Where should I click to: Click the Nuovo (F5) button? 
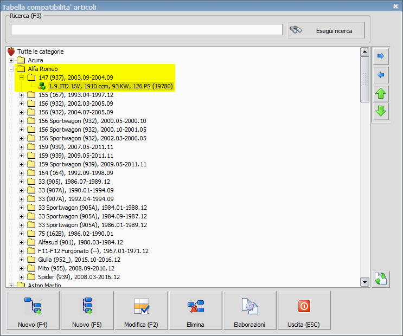(x=87, y=311)
